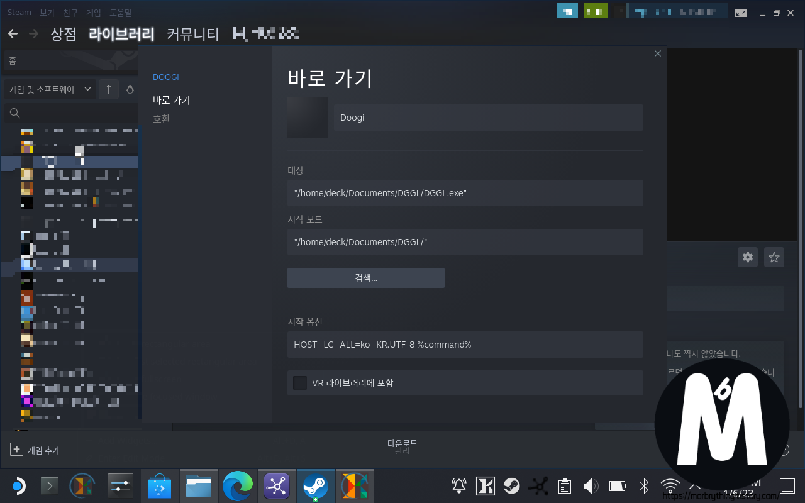Open Steam tray icon
Viewport: 805px width, 503px height.
[511, 485]
